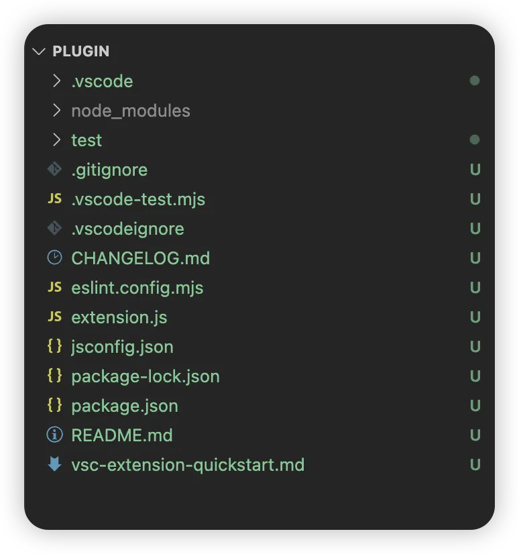Click the download arrow icon beside vsc-extension-quickstart.md
This screenshot has width=519, height=554.
54,464
